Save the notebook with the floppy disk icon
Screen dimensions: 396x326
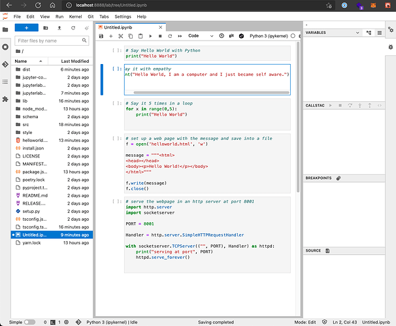101,36
